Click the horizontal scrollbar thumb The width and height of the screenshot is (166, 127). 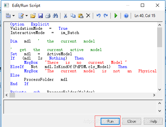12,95
